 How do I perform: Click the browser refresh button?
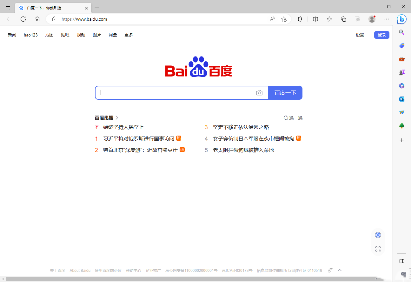[23, 19]
